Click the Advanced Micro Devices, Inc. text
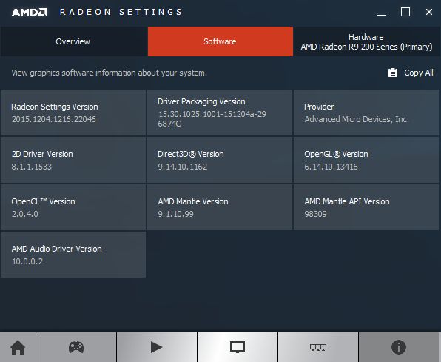This screenshot has width=441, height=362. click(357, 119)
